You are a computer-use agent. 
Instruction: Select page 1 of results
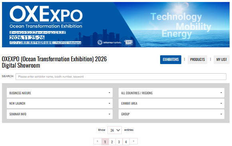click(105, 142)
